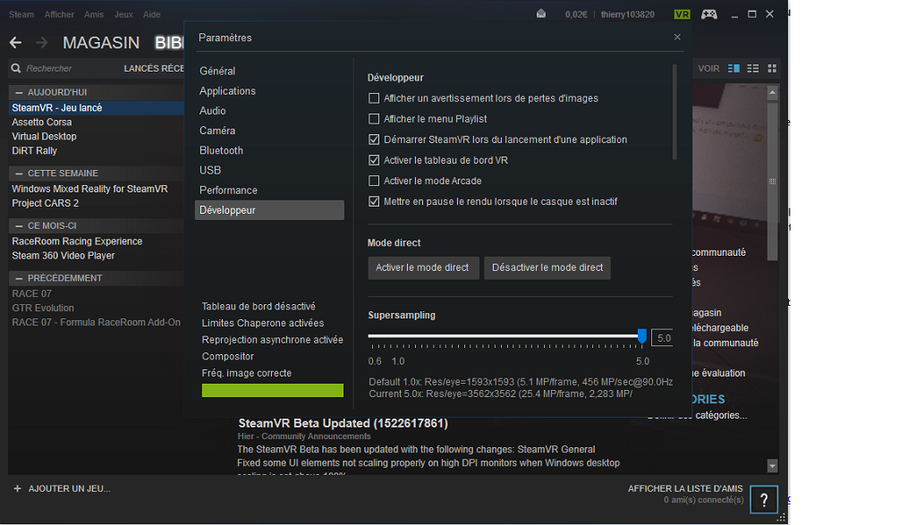This screenshot has width=916, height=525.
Task: Open the Afficher menu
Action: tap(59, 14)
